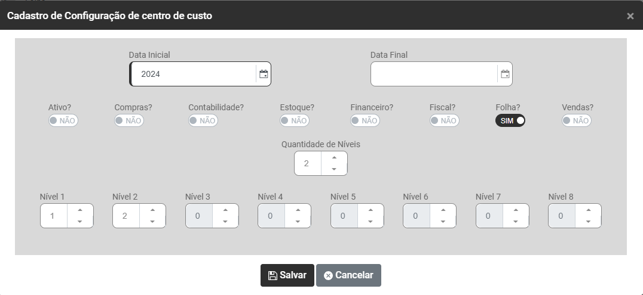Close the cost center configuration dialog
This screenshot has width=643, height=295.
coord(630,16)
